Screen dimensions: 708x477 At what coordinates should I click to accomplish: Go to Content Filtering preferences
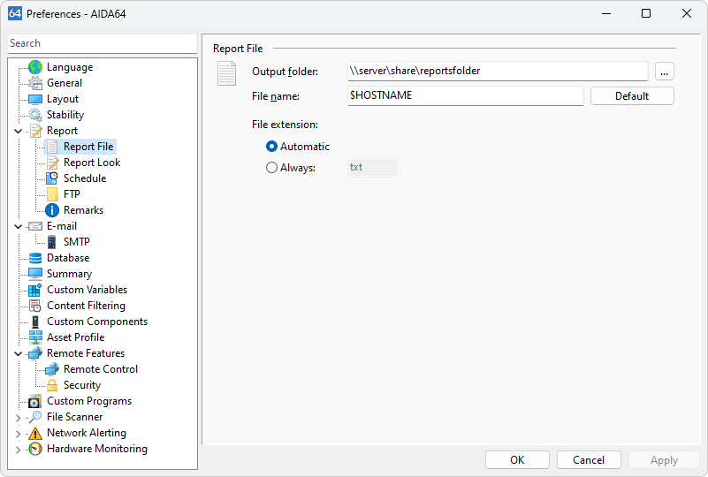86,306
